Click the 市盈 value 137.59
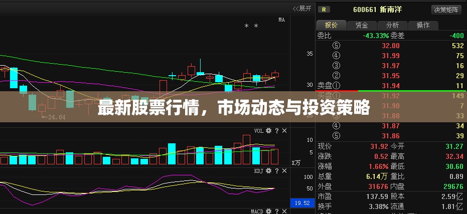Screen dimensions: 467x214 tap(377, 197)
